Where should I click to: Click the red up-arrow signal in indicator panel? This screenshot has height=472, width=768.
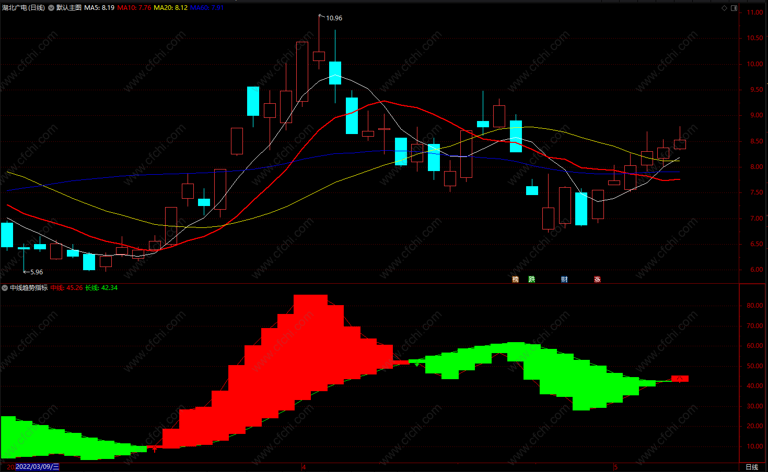click(155, 449)
